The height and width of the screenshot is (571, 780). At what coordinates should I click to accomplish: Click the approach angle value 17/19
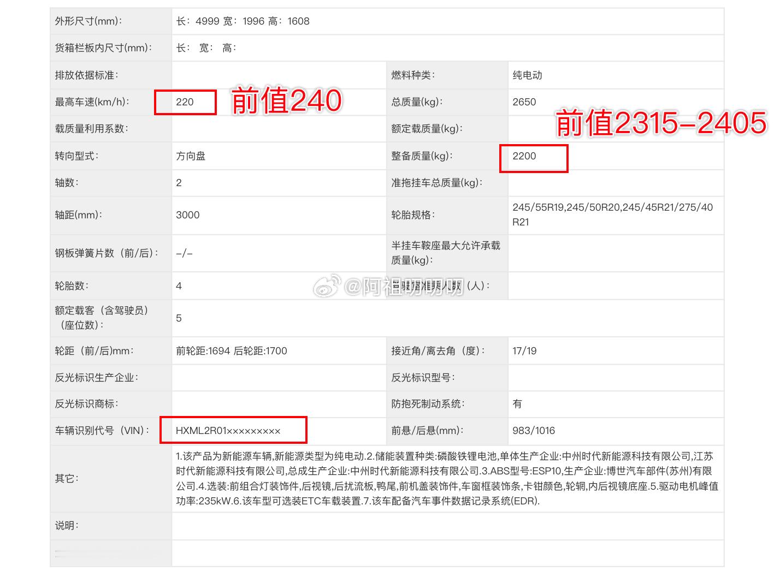click(x=523, y=351)
